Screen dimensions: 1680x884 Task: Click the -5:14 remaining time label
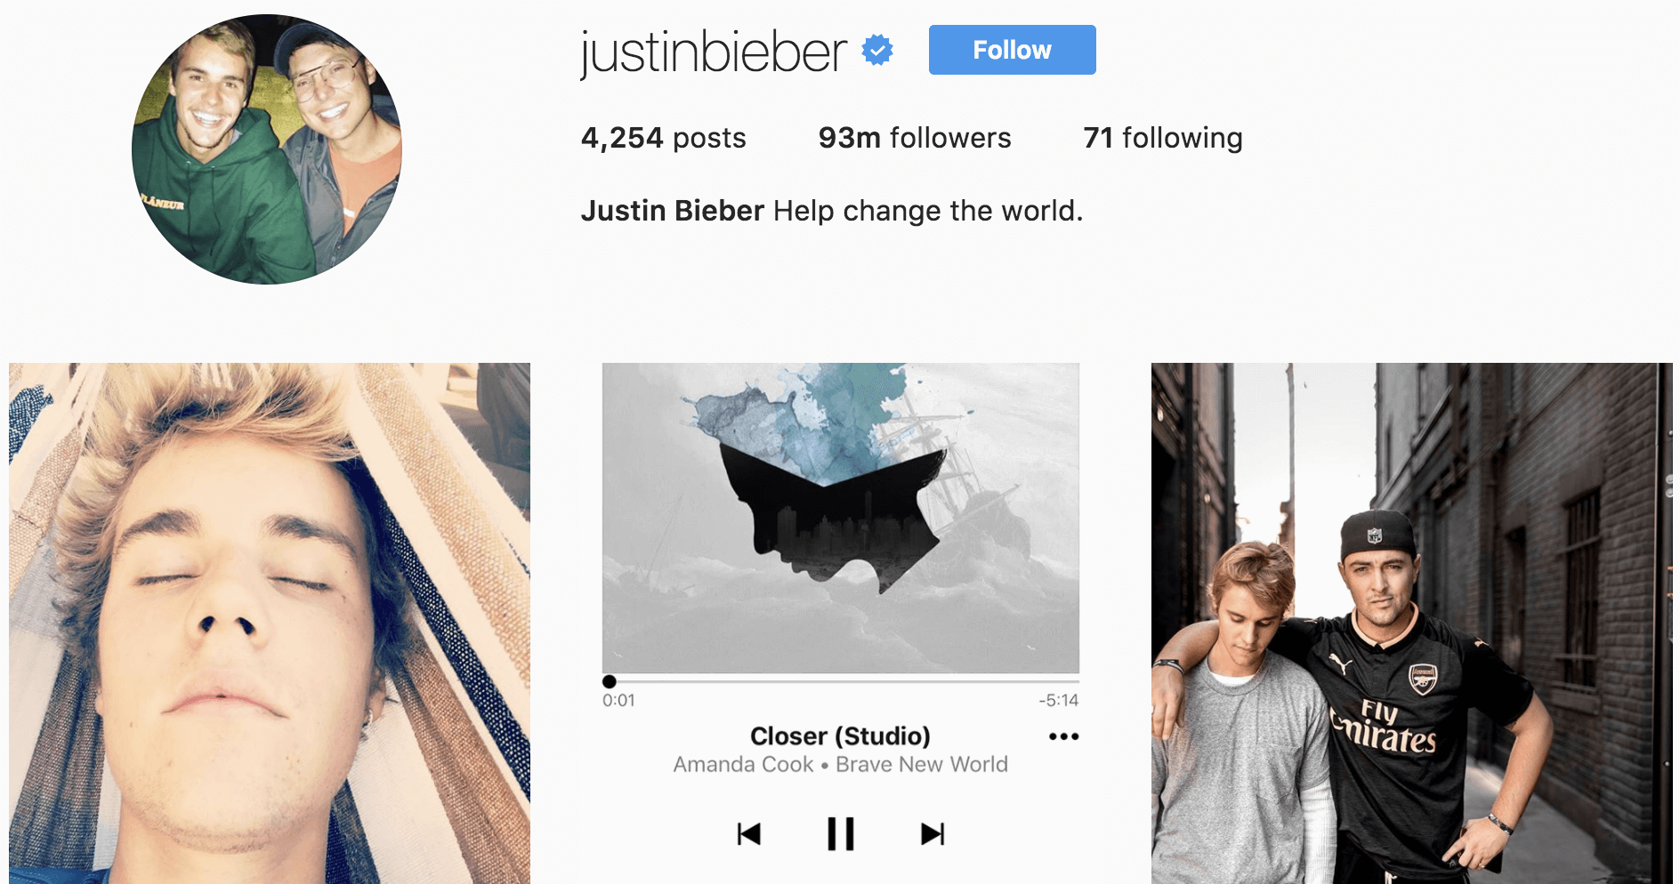coord(1059,701)
